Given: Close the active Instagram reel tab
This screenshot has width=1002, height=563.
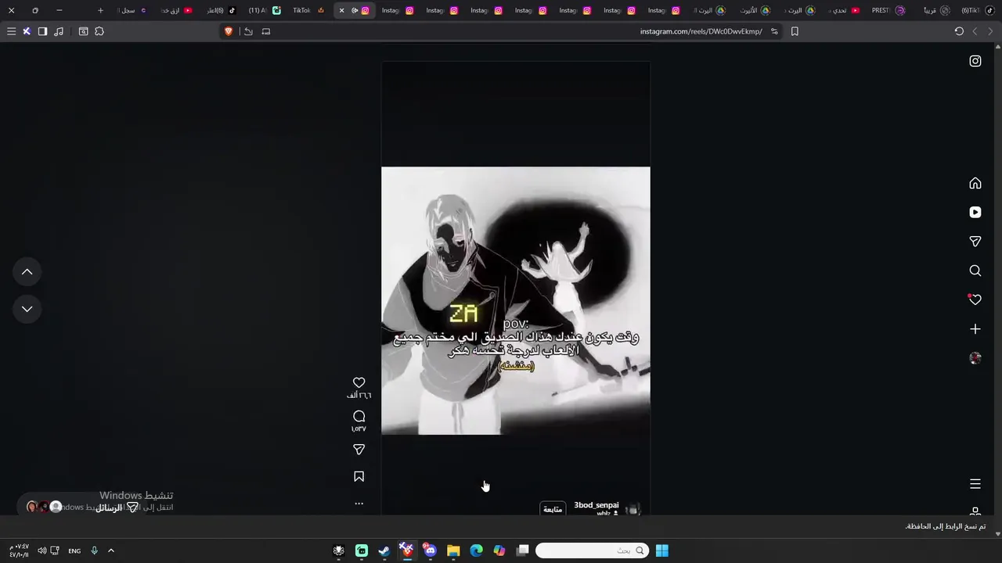Looking at the screenshot, I should coord(341,10).
